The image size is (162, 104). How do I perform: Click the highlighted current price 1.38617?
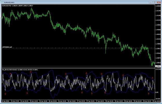pyautogui.click(x=158, y=66)
